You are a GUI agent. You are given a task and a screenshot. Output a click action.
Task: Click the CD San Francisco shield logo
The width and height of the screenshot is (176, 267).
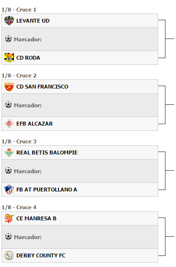tap(9, 87)
